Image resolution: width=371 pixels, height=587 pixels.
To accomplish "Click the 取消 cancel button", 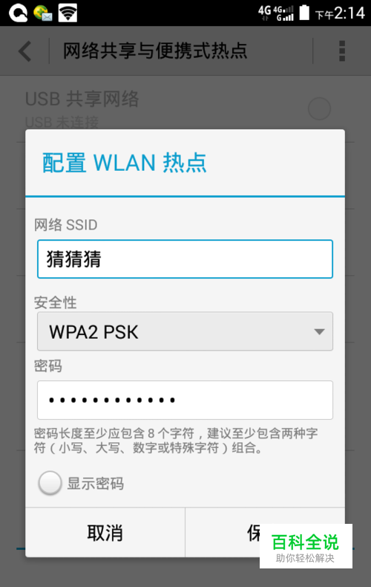I will click(x=105, y=532).
